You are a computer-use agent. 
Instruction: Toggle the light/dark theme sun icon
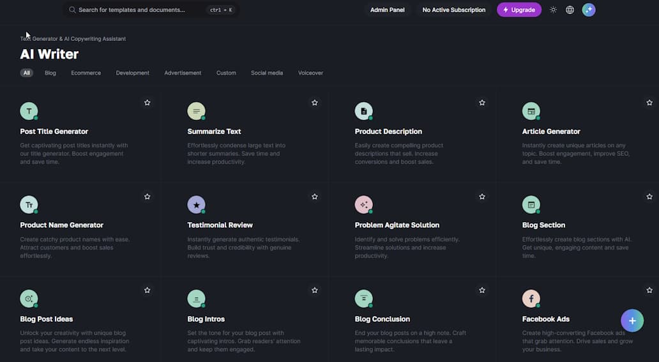[553, 10]
